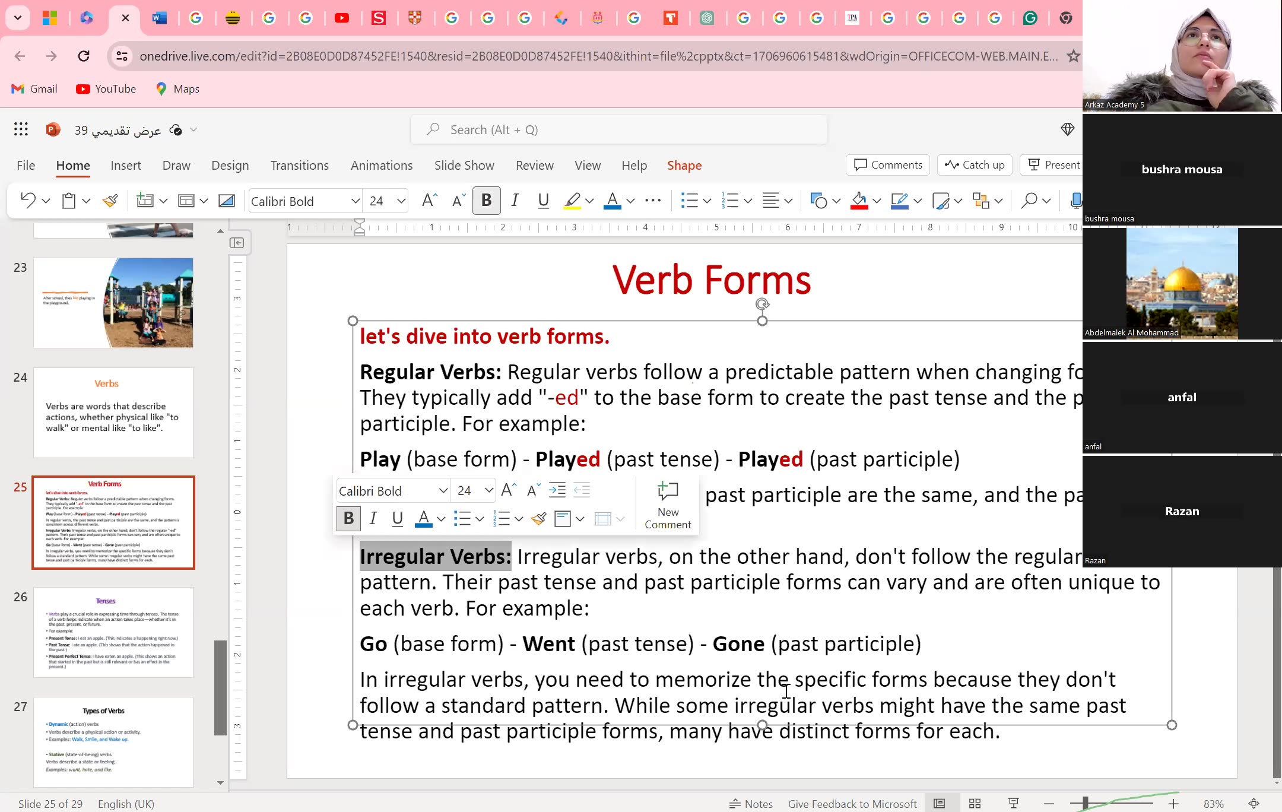Select slide 27 thumbnail Types of Verbs
This screenshot has height=812, width=1282.
(113, 742)
